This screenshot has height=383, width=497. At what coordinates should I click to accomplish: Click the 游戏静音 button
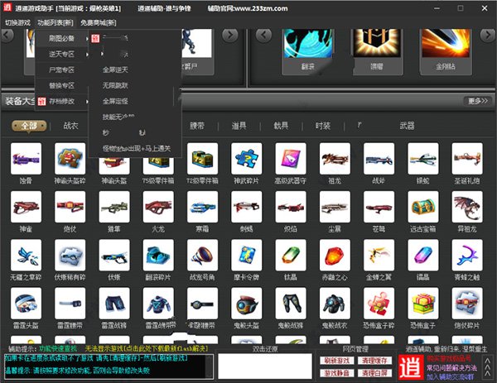click(336, 373)
